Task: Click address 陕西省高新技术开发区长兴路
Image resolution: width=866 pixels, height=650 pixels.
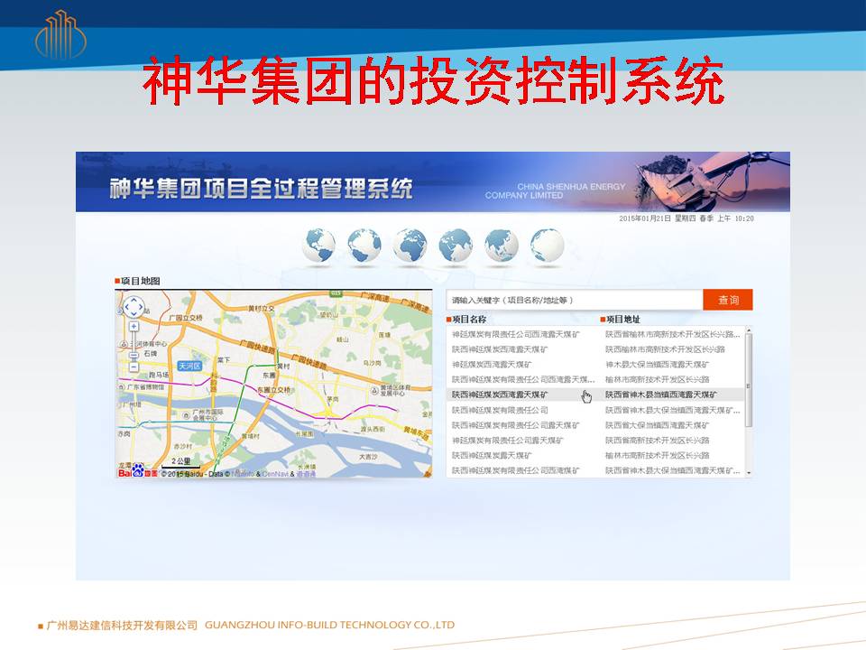Action: pyautogui.click(x=658, y=441)
